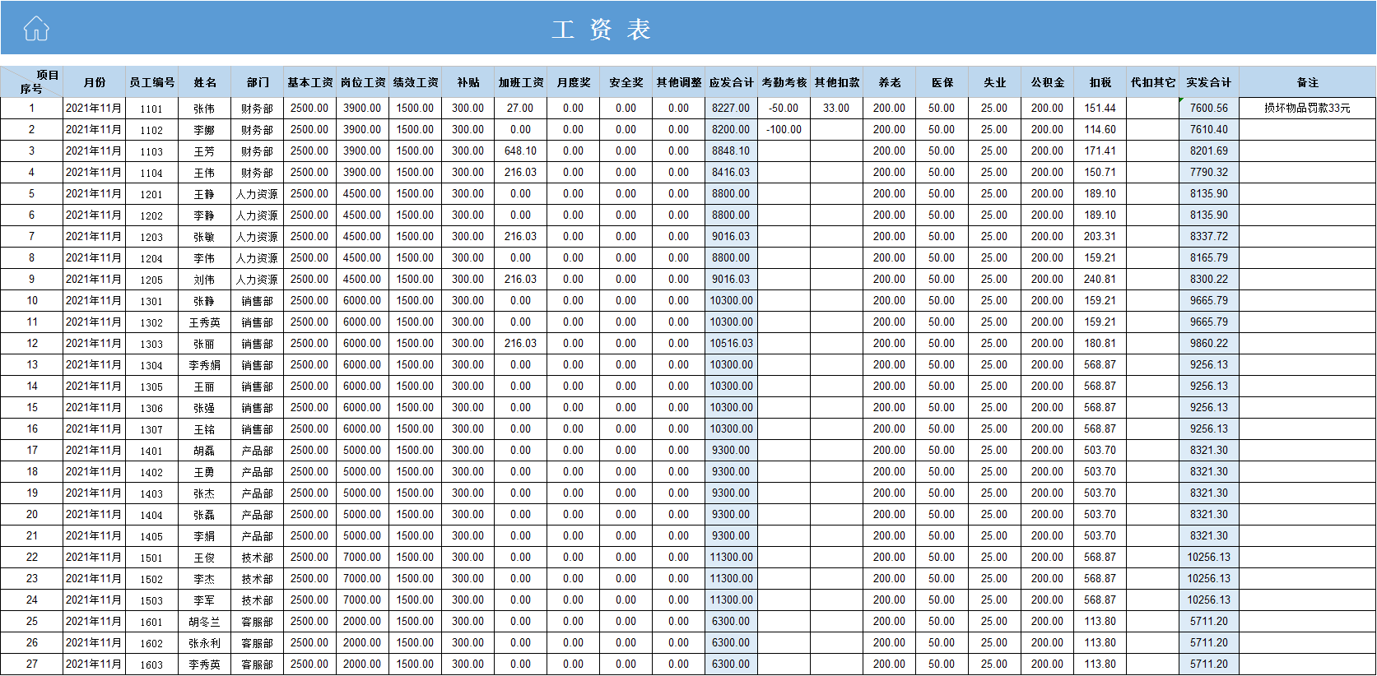Click the name cell 李秀英
This screenshot has height=676, width=1377.
point(205,664)
